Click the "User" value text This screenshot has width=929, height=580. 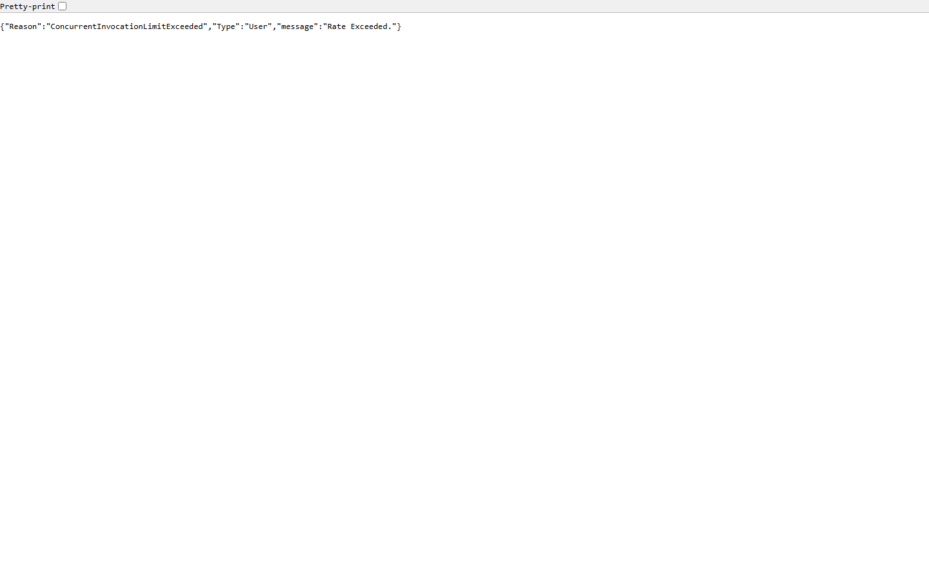coord(259,26)
